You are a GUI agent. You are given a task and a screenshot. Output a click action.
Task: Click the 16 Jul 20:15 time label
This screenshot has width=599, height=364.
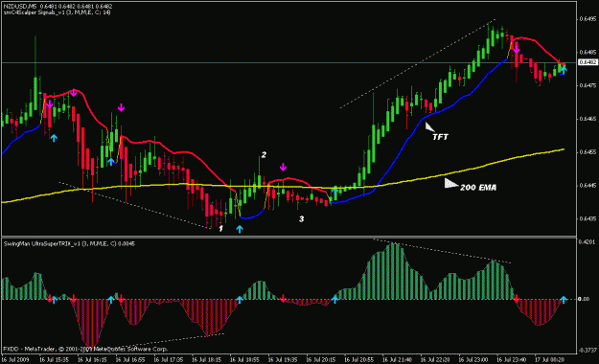pyautogui.click(x=321, y=360)
